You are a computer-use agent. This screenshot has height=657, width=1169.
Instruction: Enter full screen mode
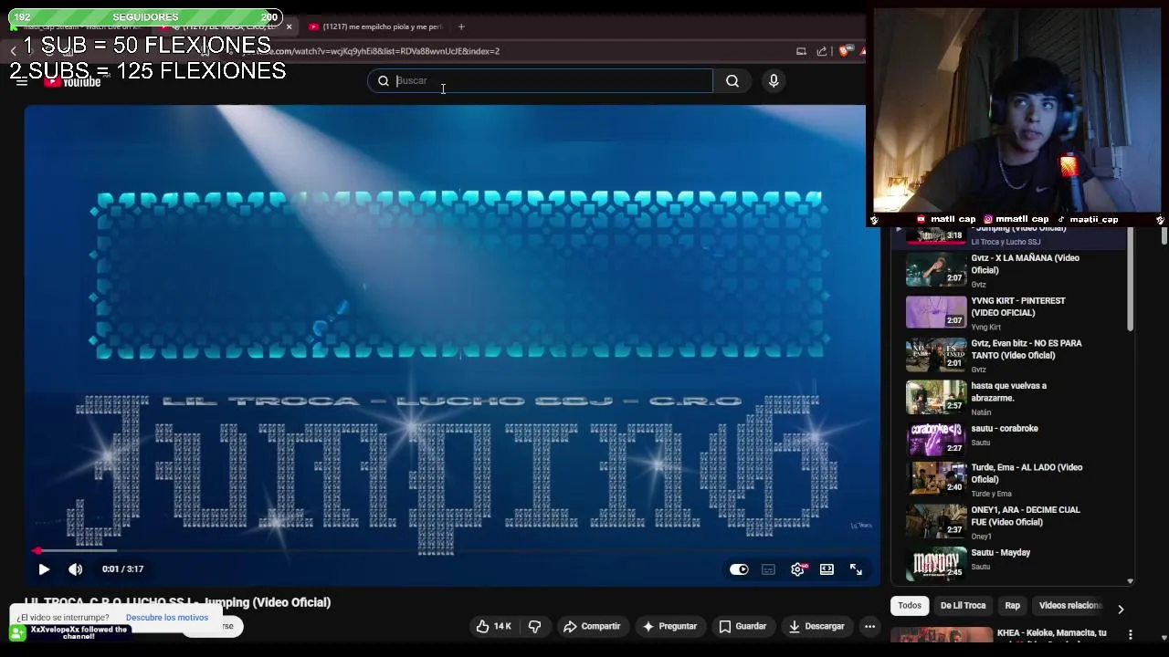coord(856,569)
